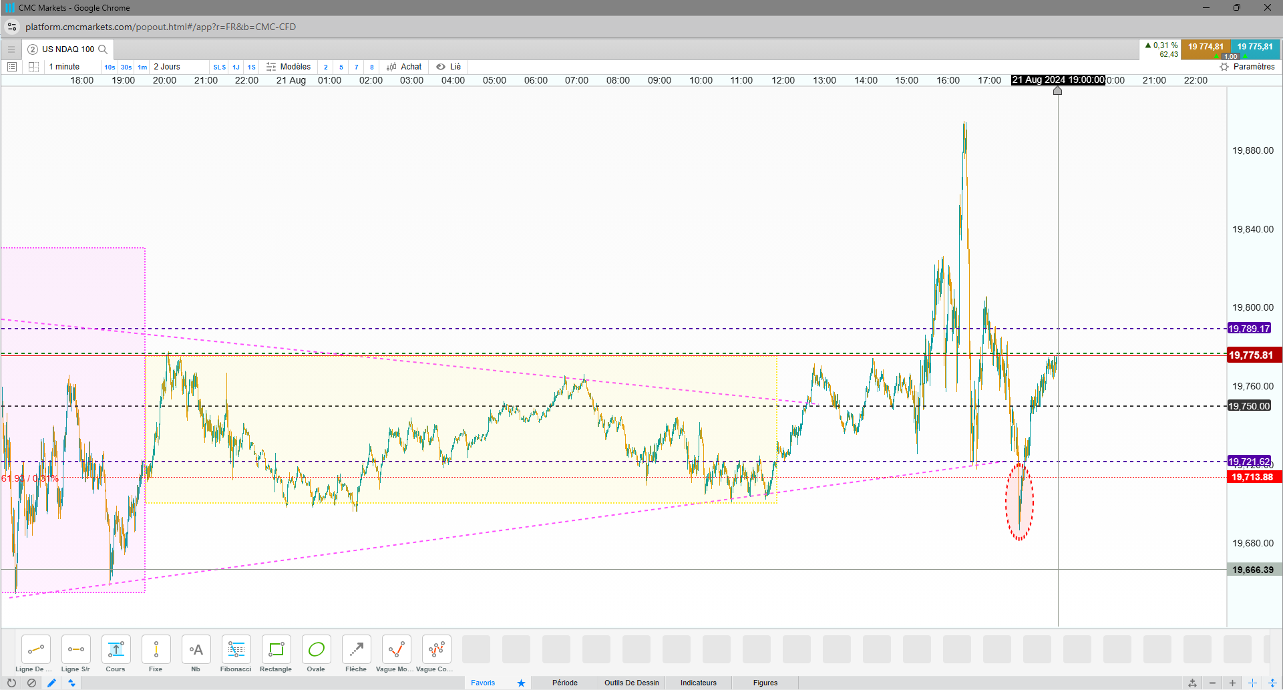The image size is (1283, 690).
Task: Click the zoom out minus icon
Action: click(x=1212, y=683)
